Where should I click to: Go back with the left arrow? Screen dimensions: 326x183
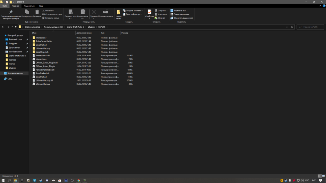pyautogui.click(x=3, y=27)
